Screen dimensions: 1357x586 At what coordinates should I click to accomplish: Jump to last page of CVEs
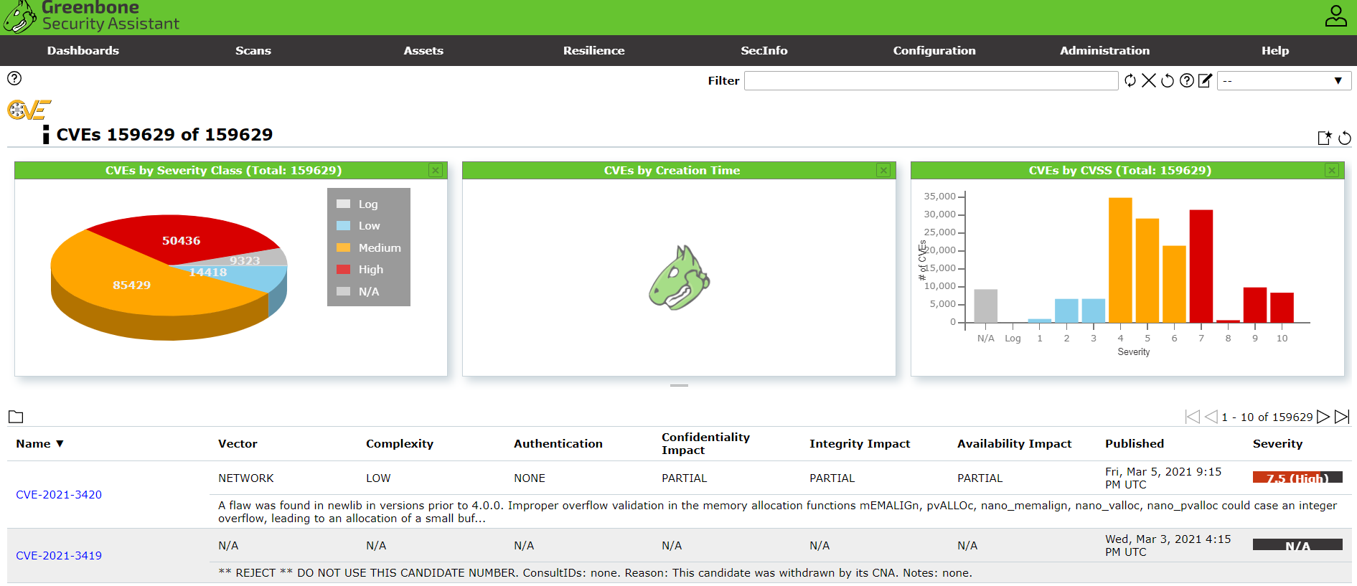[x=1342, y=417]
